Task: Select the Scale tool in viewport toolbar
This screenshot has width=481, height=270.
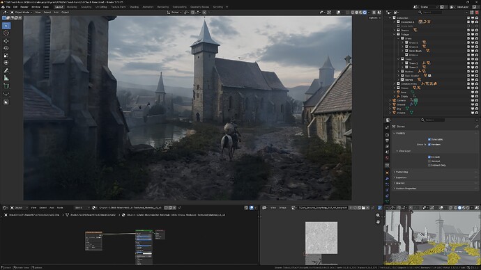Action: [6, 56]
